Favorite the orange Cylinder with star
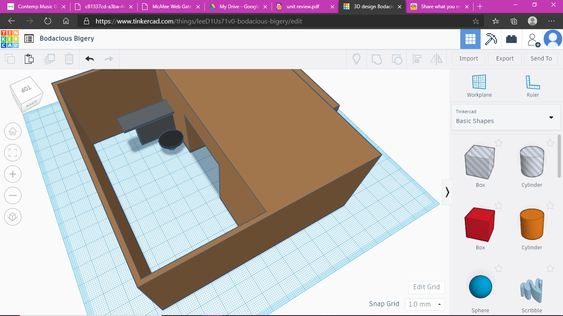This screenshot has height=316, width=563. tap(550, 205)
